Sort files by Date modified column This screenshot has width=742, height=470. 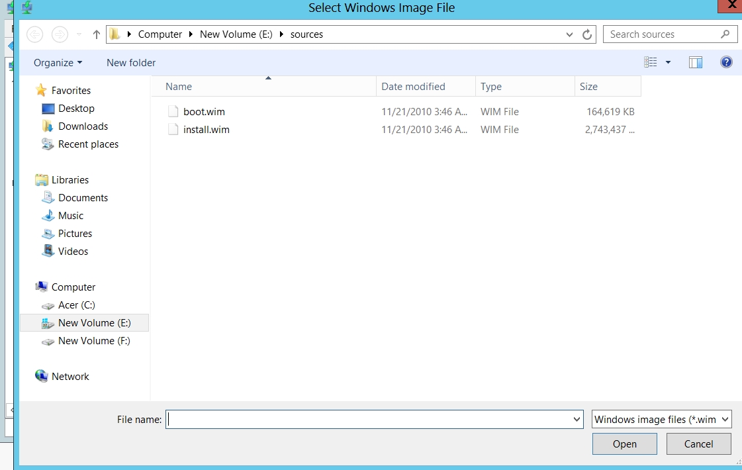pos(426,87)
